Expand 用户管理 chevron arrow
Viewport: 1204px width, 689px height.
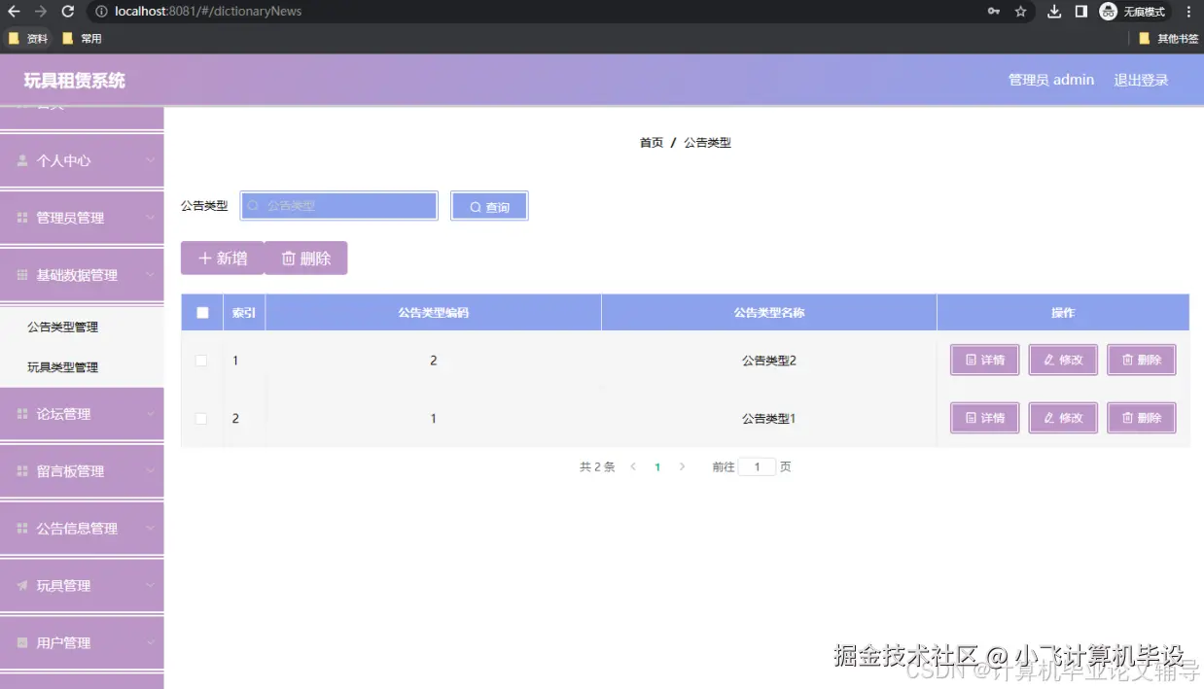(150, 642)
